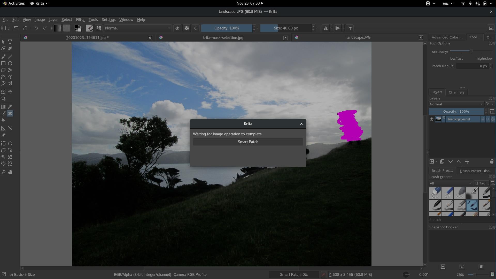The image size is (496, 279).
Task: Open the Filter menu
Action: (80, 19)
